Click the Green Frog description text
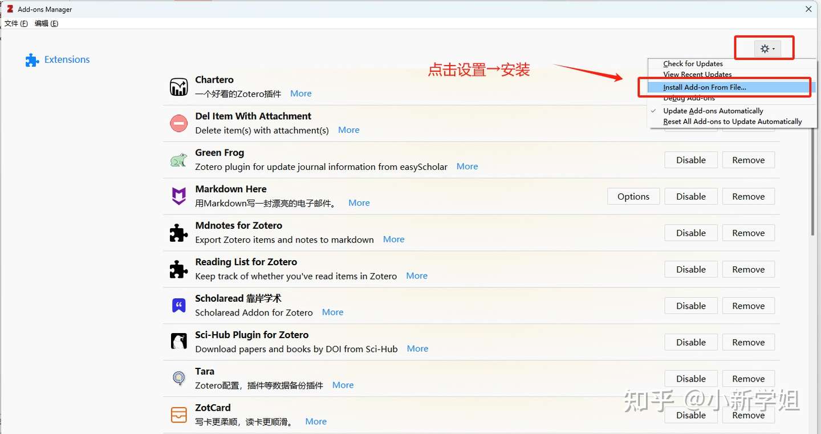This screenshot has width=821, height=434. pyautogui.click(x=321, y=167)
